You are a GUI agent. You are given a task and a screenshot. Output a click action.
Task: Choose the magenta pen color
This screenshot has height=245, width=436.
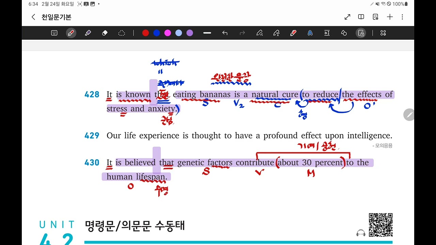[x=168, y=33]
